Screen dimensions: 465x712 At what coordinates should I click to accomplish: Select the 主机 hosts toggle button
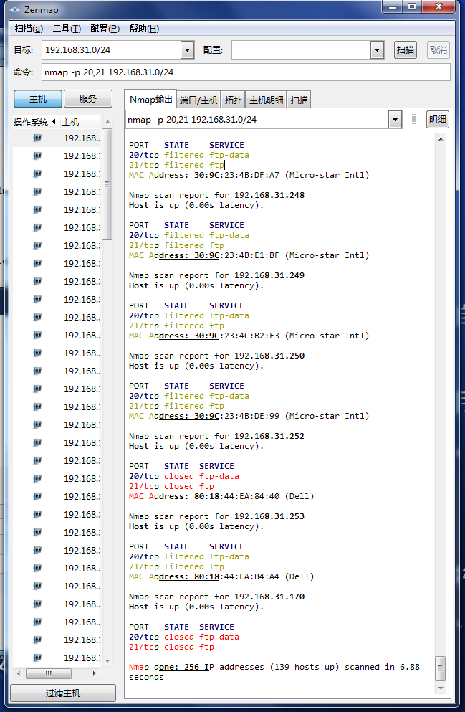[x=38, y=98]
